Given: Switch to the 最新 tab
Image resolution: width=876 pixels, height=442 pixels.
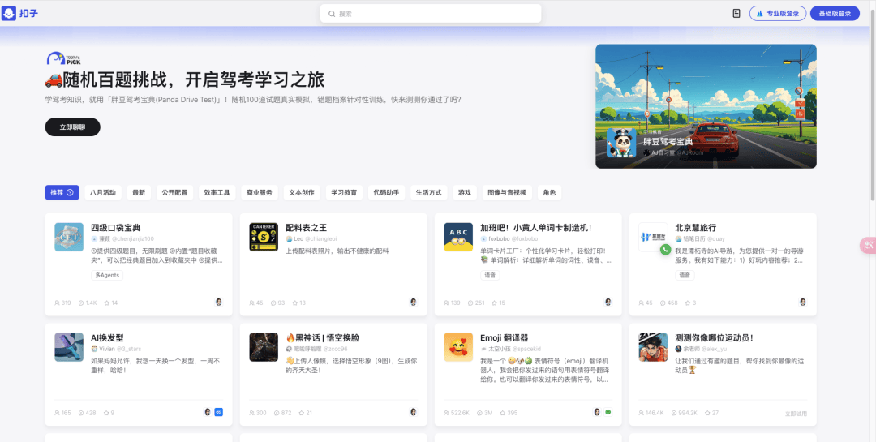Looking at the screenshot, I should [139, 192].
